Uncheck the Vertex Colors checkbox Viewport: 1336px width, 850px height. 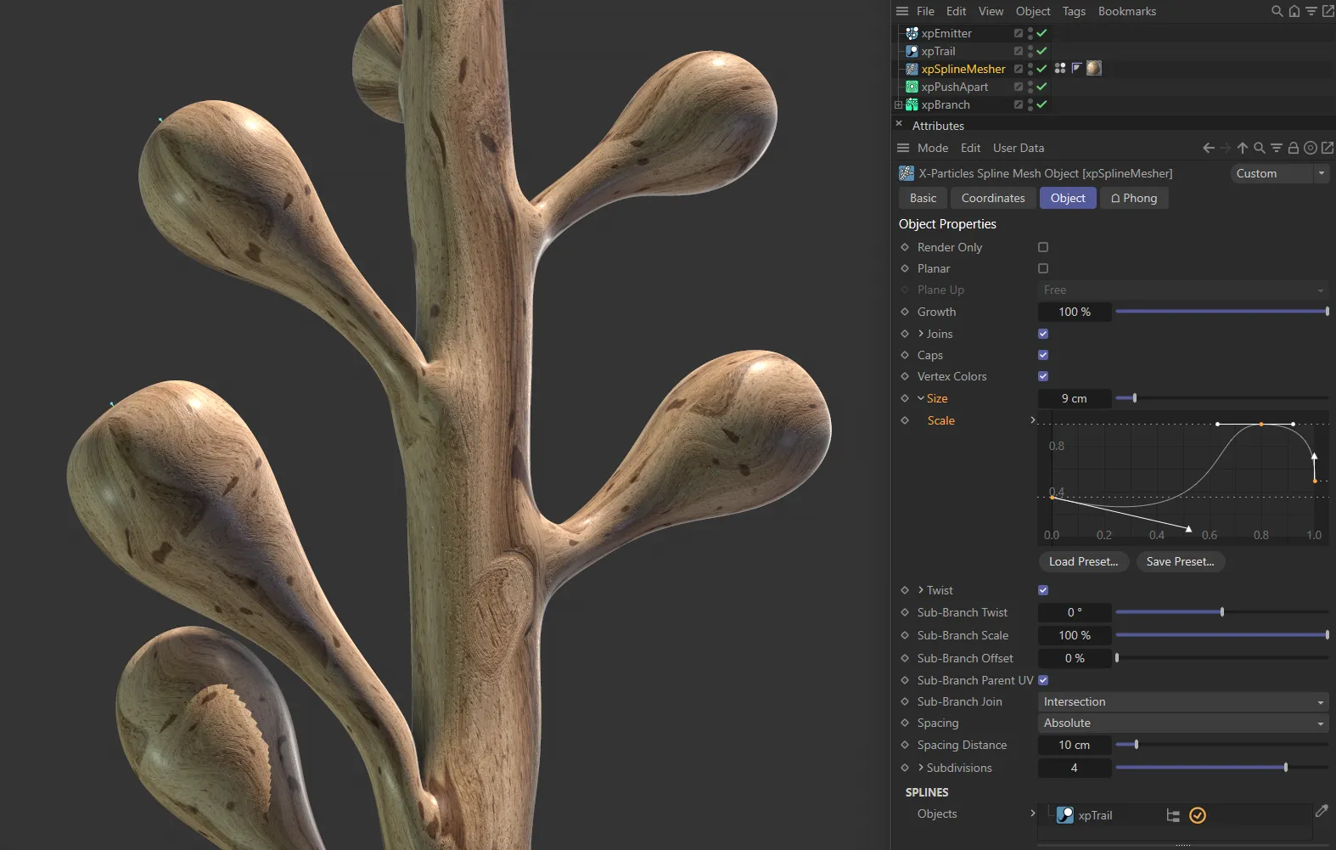click(1043, 376)
